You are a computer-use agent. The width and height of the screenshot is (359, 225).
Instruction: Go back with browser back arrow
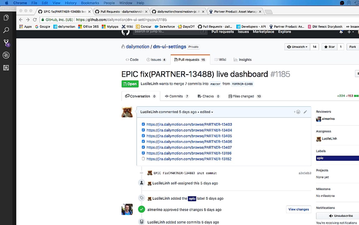coord(21,20)
